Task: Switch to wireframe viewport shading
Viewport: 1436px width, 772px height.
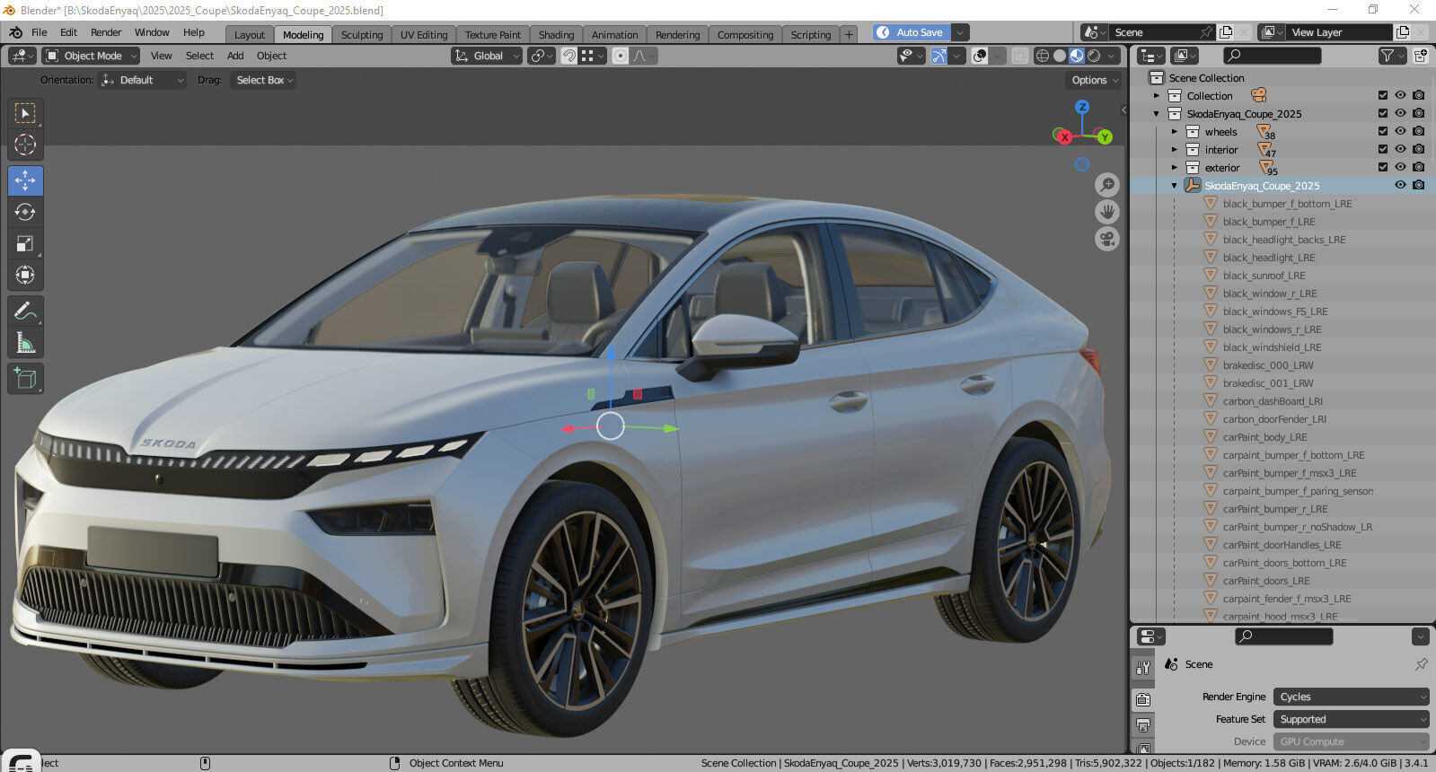Action: coord(1043,56)
